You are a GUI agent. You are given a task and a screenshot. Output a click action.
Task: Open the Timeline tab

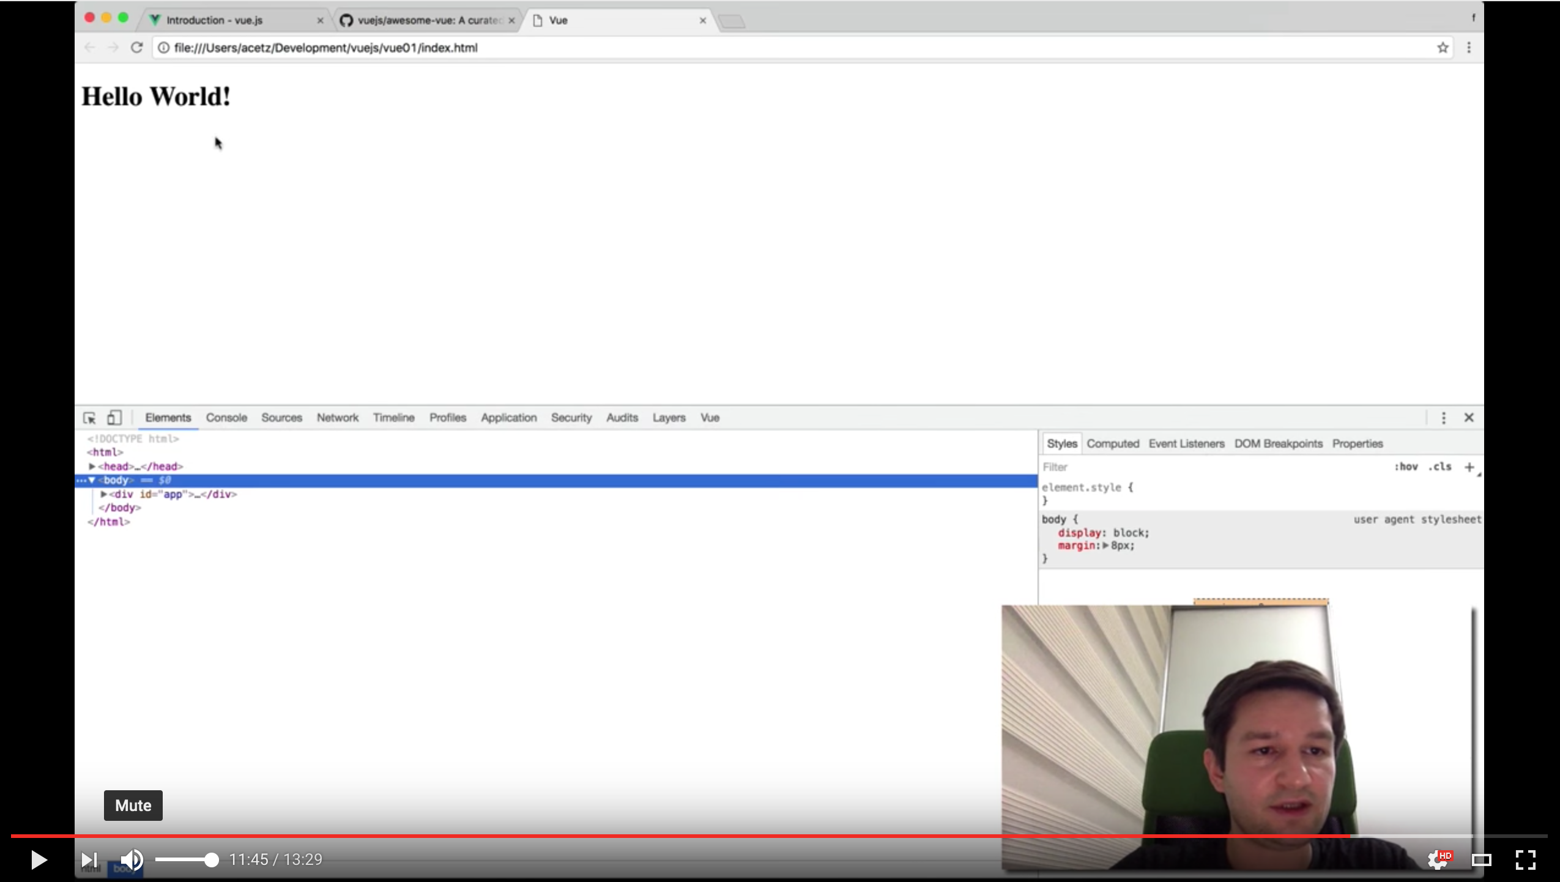coord(393,418)
